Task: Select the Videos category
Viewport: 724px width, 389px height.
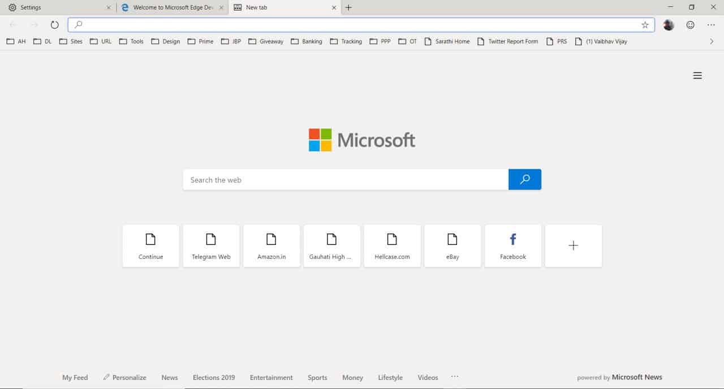Action: 428,377
